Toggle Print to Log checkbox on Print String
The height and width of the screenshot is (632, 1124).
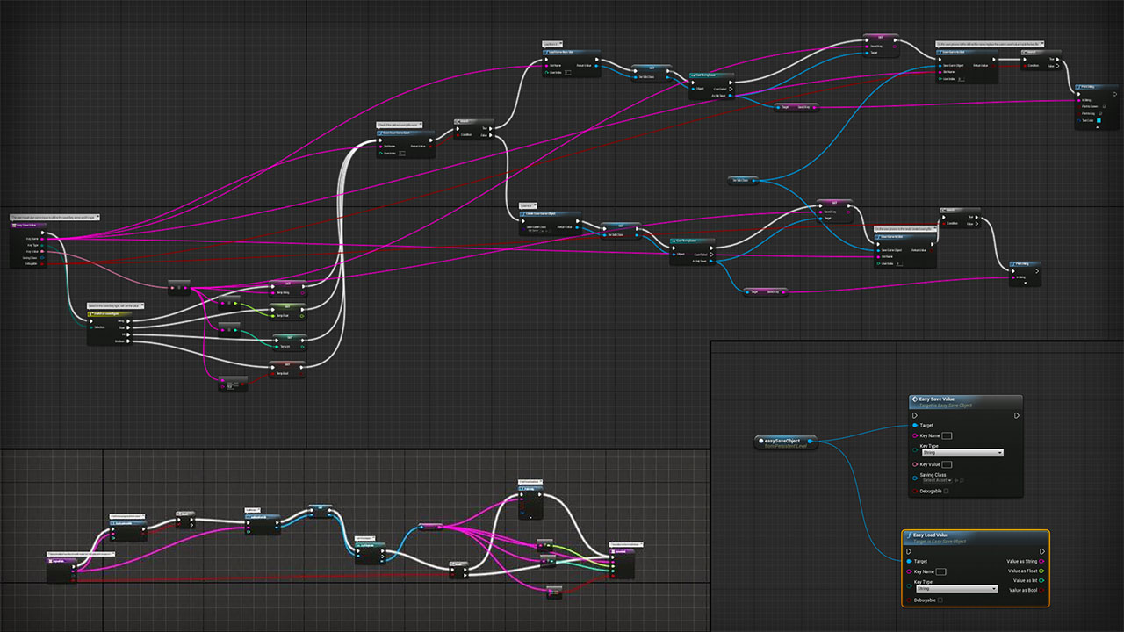[1099, 113]
